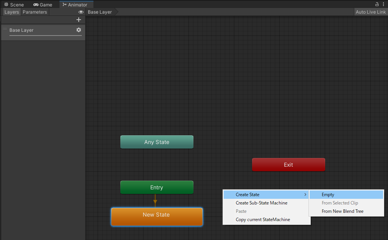The width and height of the screenshot is (388, 240).
Task: Click the plus icon to add layer
Action: (x=79, y=20)
